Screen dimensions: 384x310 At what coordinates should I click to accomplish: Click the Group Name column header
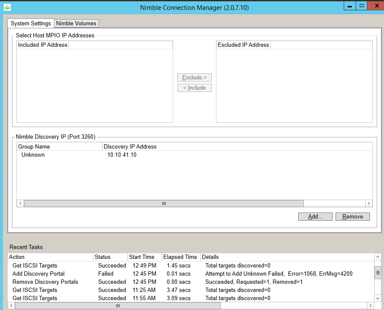click(x=60, y=146)
